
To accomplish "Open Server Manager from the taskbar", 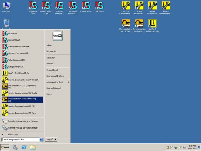I will 15,147.
